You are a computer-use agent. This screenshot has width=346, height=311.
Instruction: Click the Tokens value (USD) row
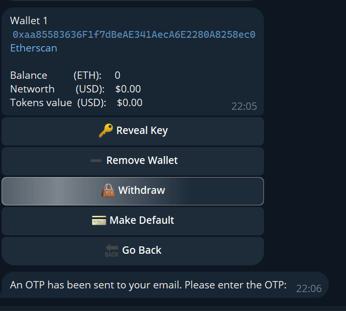pyautogui.click(x=76, y=102)
